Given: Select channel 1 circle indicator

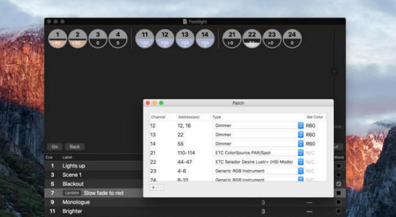Looking at the screenshot, I should 57,38.
